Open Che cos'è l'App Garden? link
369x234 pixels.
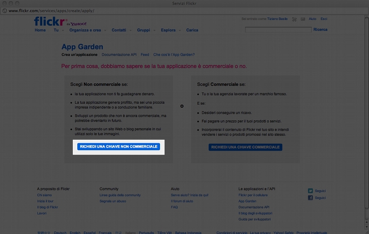pos(174,54)
